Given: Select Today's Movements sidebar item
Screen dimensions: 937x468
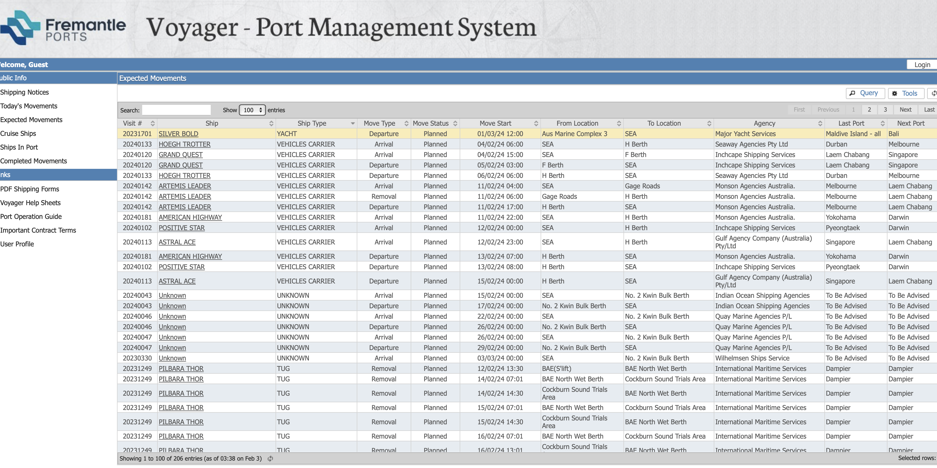Looking at the screenshot, I should [29, 106].
